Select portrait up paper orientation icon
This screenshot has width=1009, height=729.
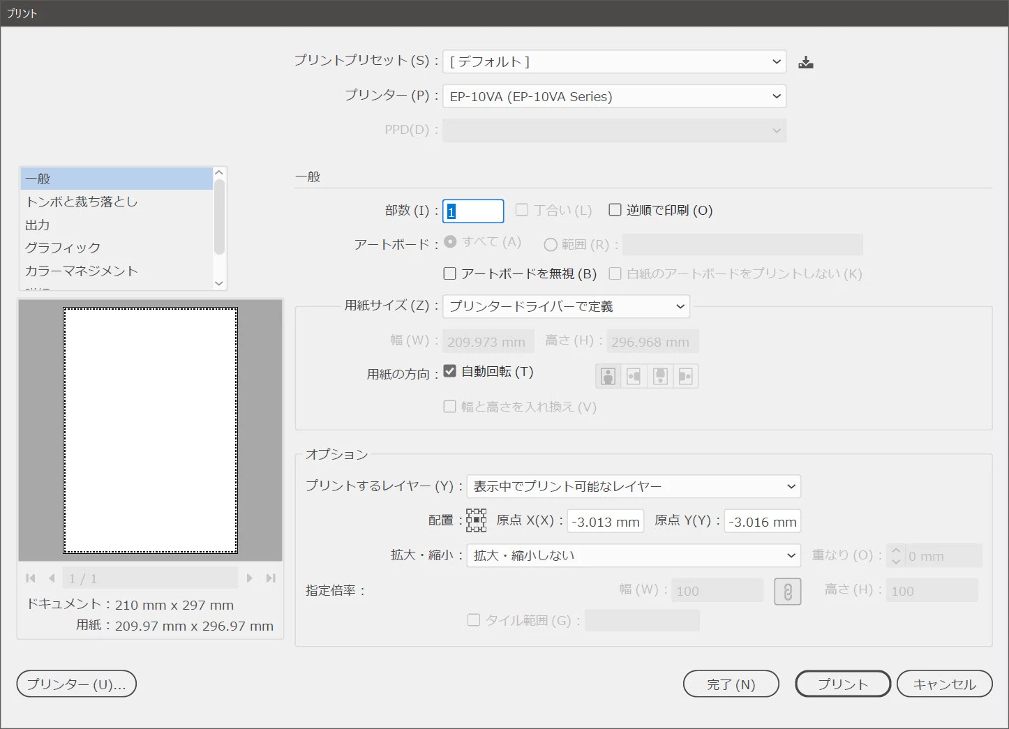click(x=608, y=376)
